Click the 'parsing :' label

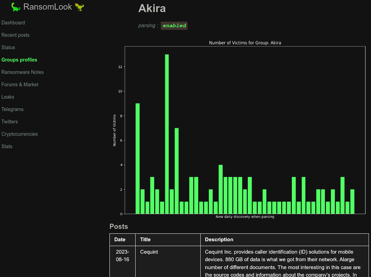pos(148,25)
